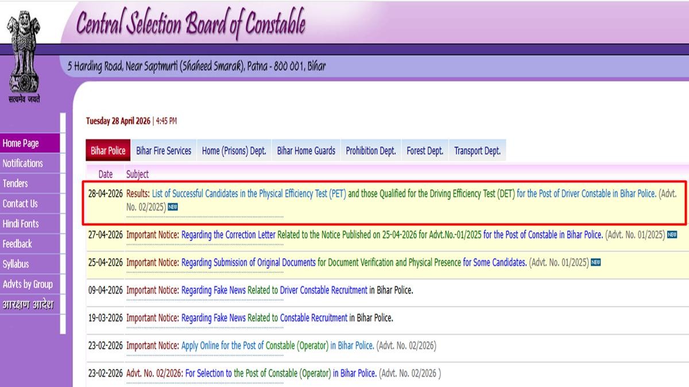689x387 pixels.
Task: Click NEW badge on Driver Constable results
Action: click(x=173, y=207)
